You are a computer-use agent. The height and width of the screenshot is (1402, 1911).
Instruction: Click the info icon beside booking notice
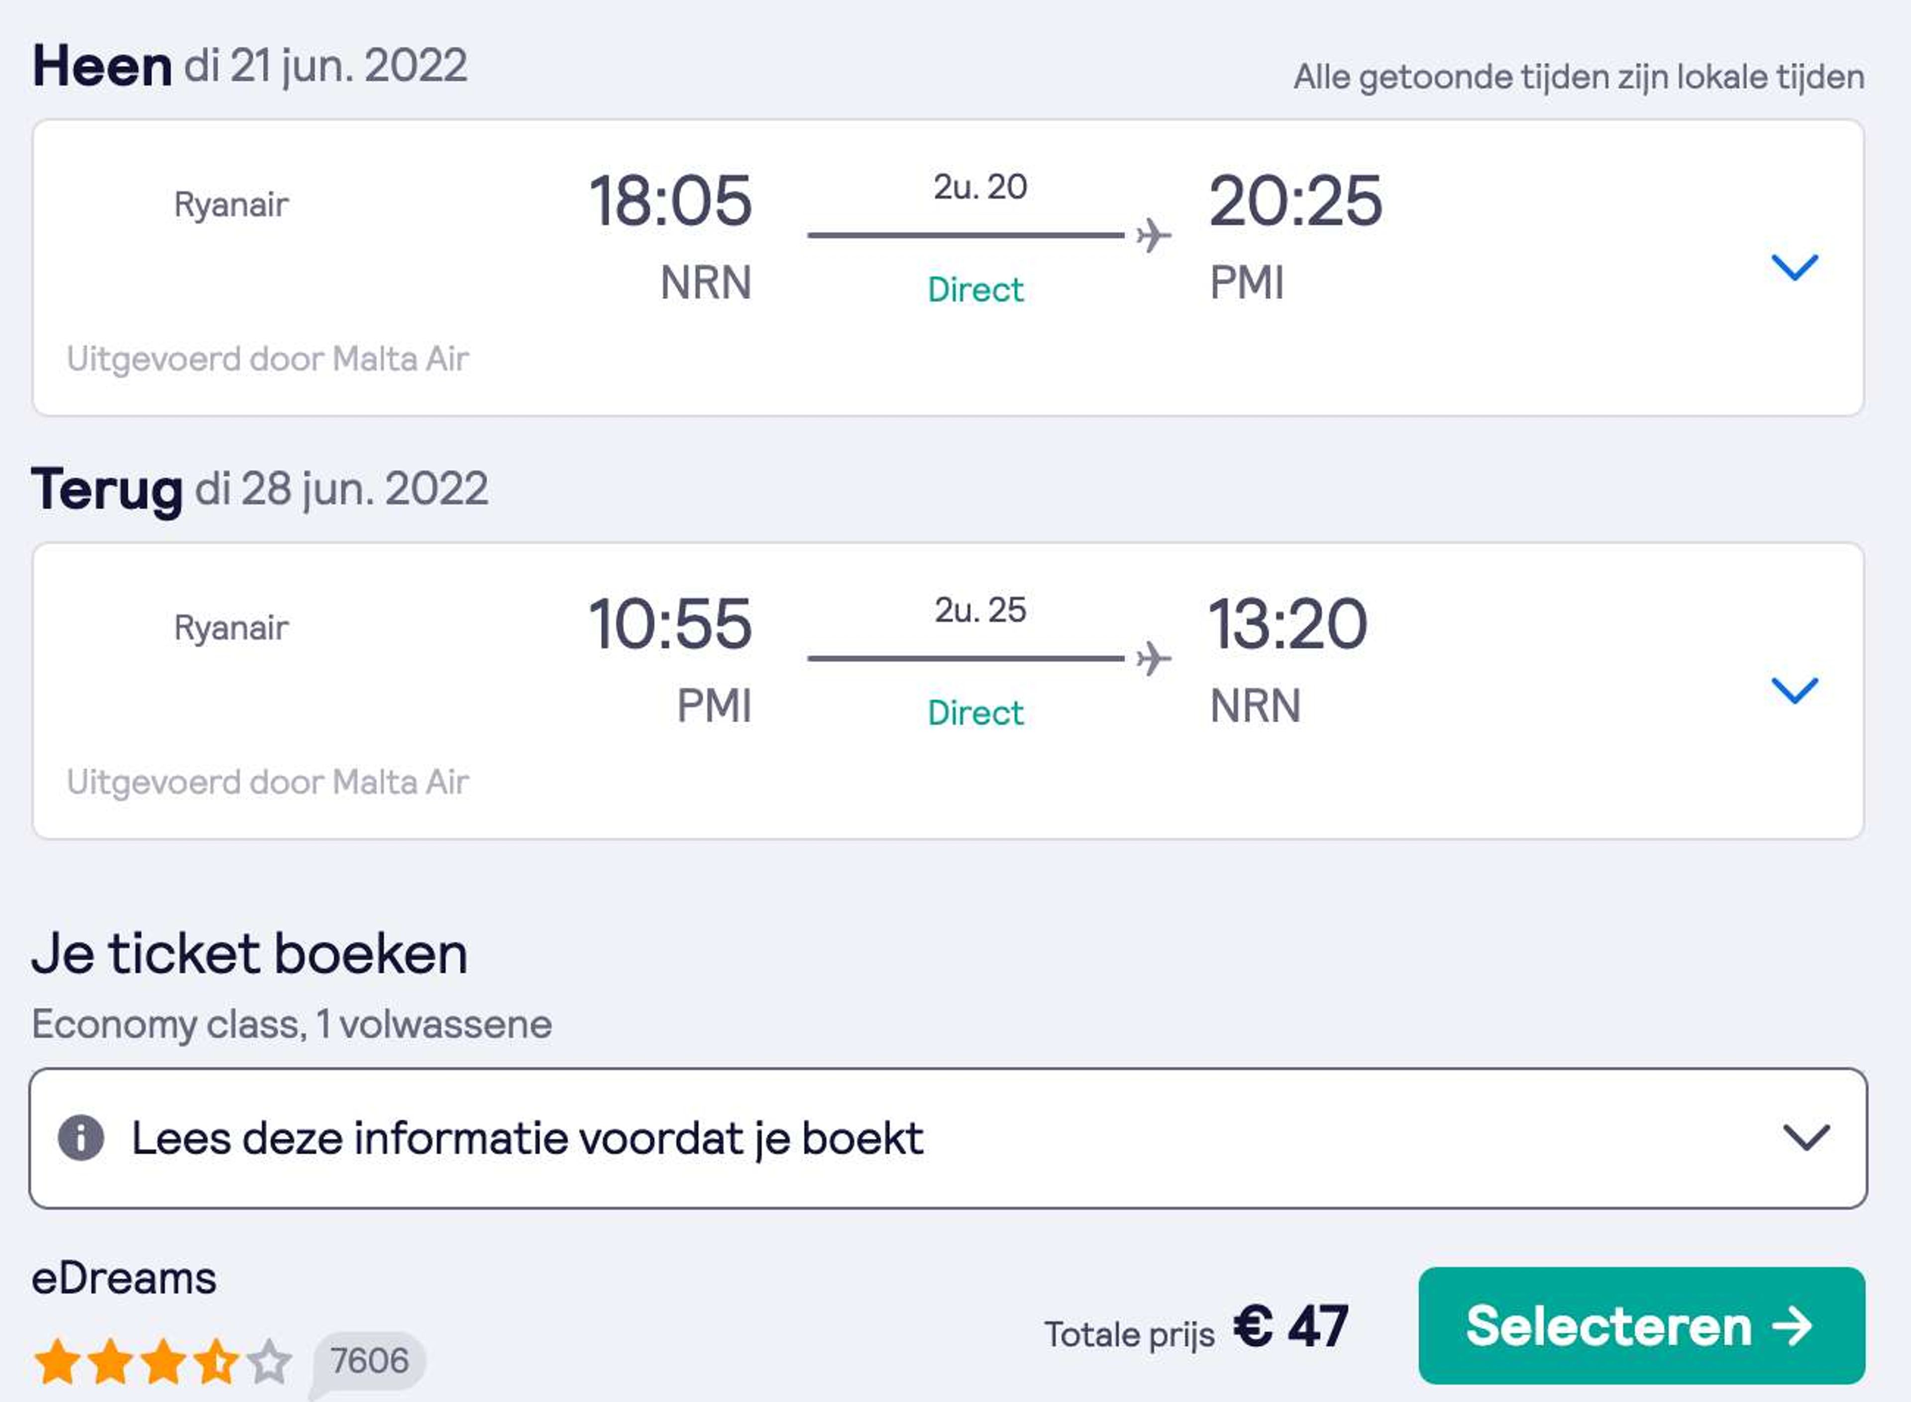81,1138
